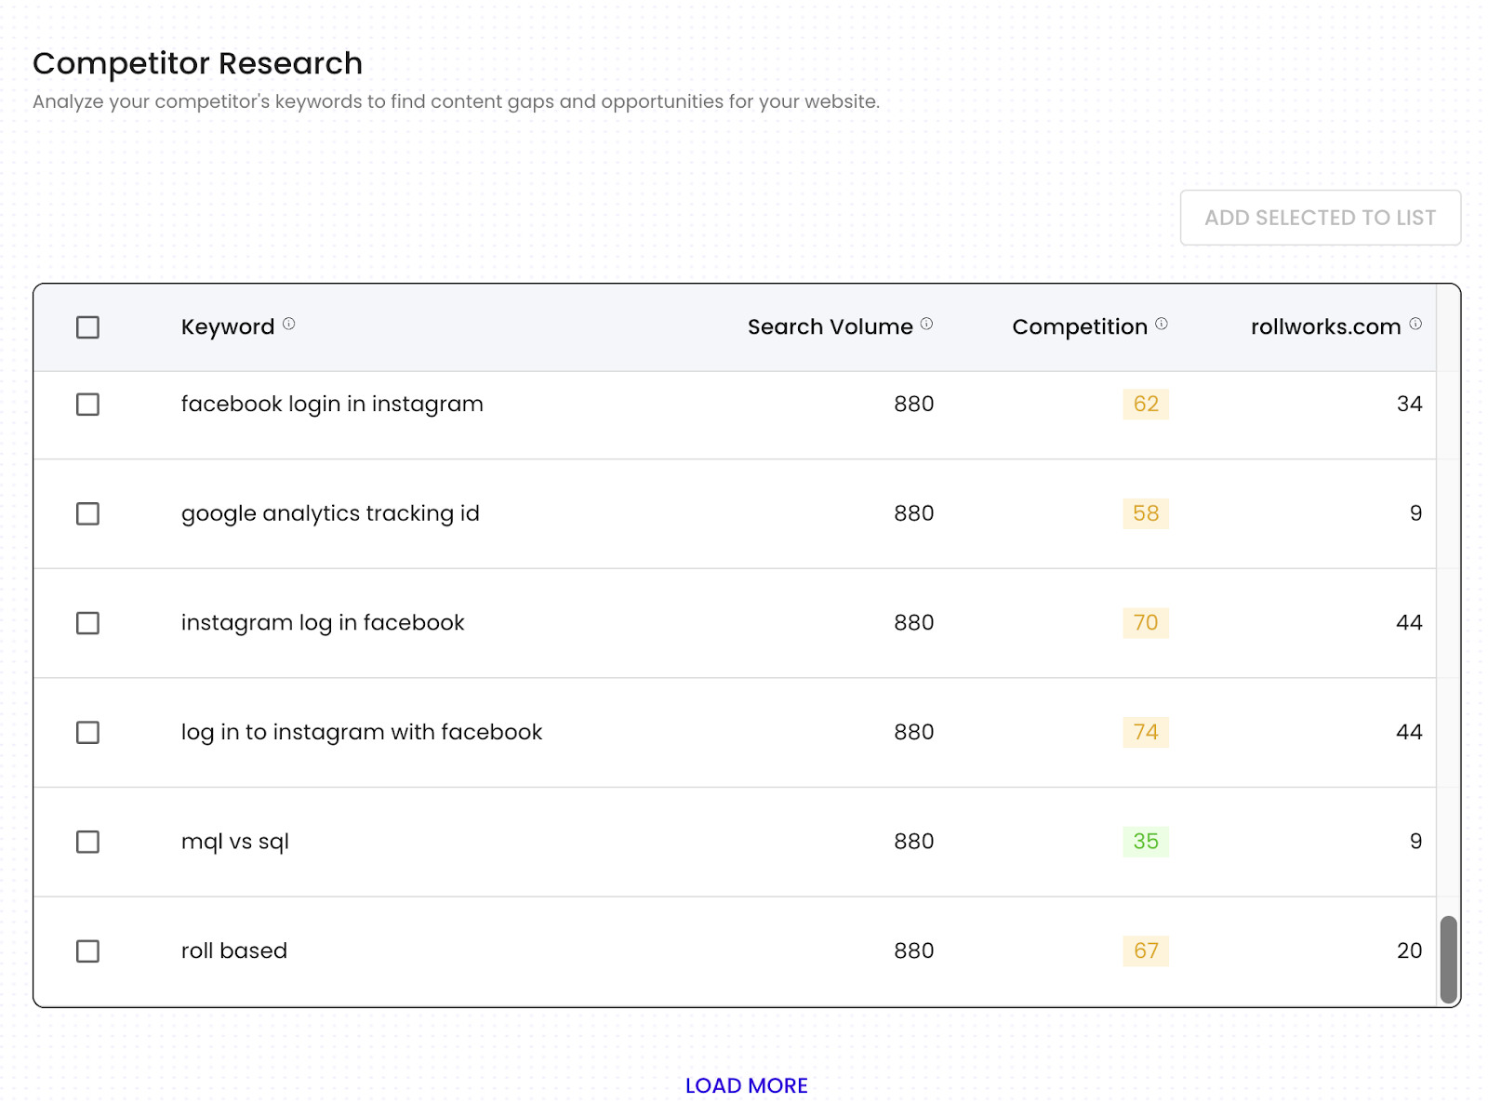Click the Search Volume column header

coord(830,327)
